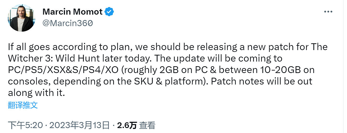
Task: Click the 2.6万 view count
Action: [127, 125]
